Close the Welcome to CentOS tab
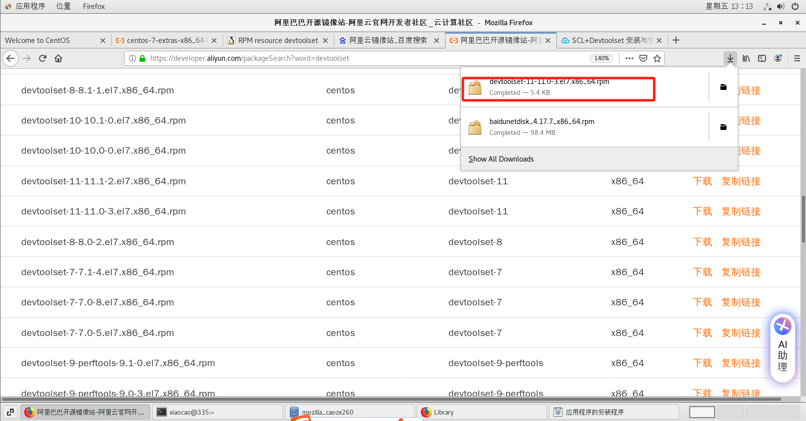806x421 pixels. 103,41
